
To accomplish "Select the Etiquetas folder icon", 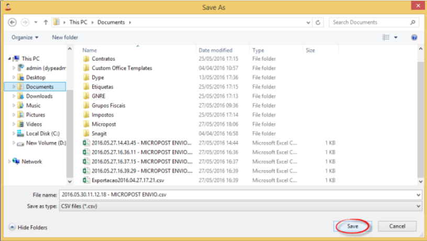I will click(x=86, y=87).
